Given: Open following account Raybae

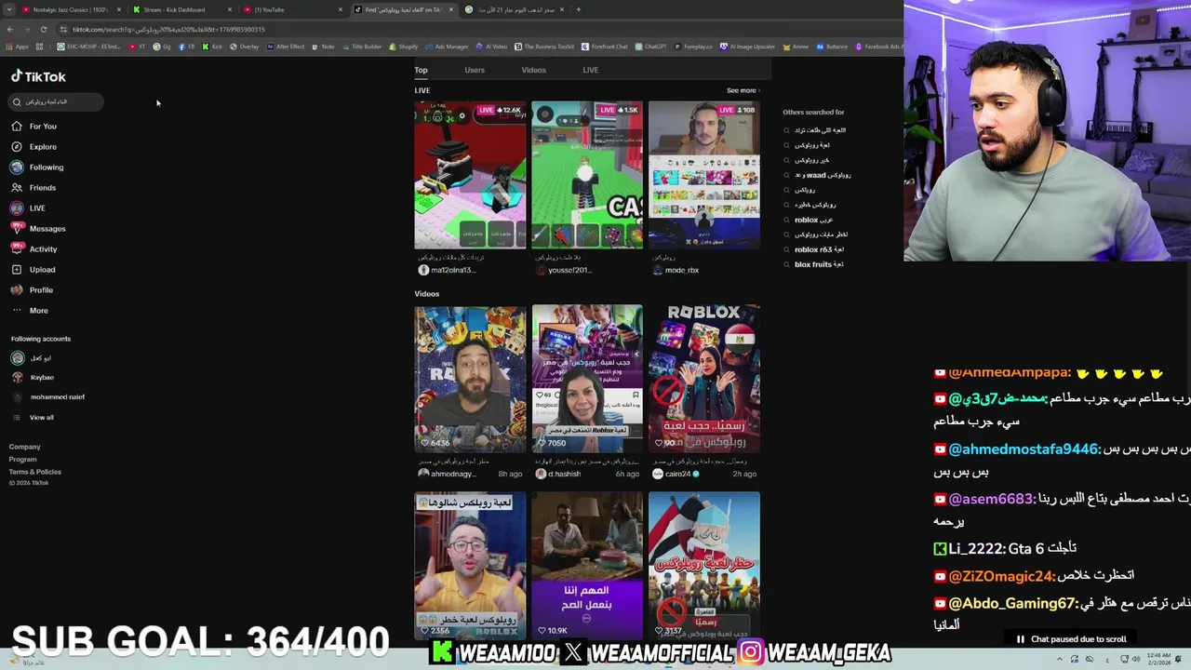Looking at the screenshot, I should (33, 377).
